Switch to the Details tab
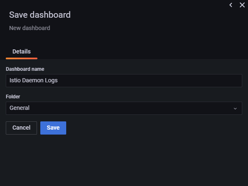Screen dimensions: 248x186 click(x=21, y=51)
